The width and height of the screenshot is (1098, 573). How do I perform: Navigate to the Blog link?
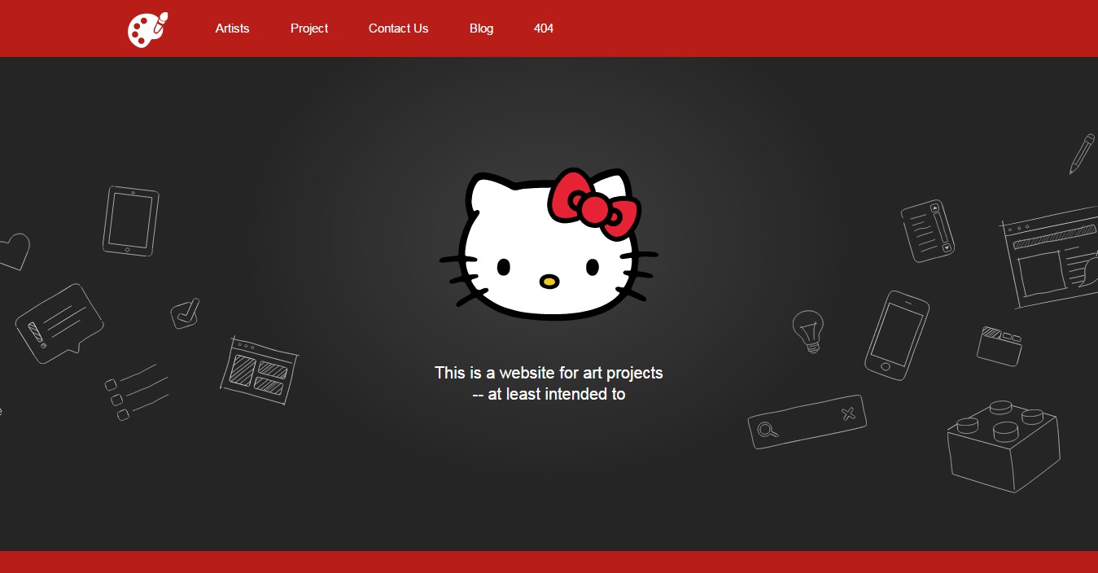[x=481, y=28]
